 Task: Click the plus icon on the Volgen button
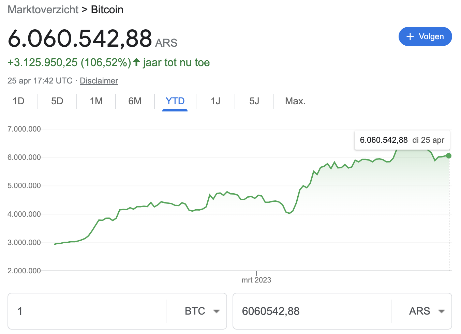coord(410,36)
